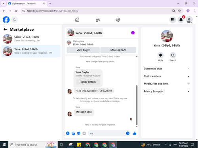This screenshot has height=148, width=198.
Task: Click the 31°C Smoke weather widget
Action: 150,144
